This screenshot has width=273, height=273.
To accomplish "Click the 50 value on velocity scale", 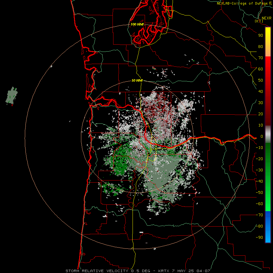I will coord(261,80).
